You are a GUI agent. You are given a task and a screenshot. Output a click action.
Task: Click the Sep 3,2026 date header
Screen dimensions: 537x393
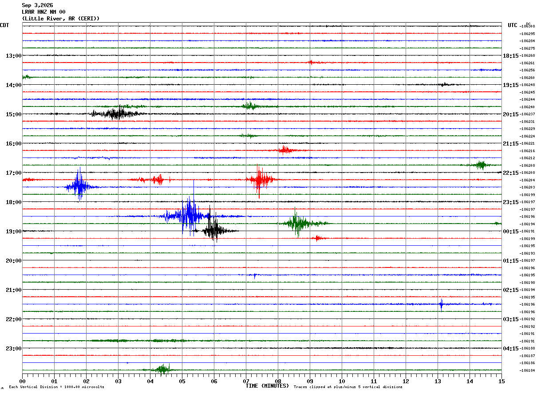point(37,5)
